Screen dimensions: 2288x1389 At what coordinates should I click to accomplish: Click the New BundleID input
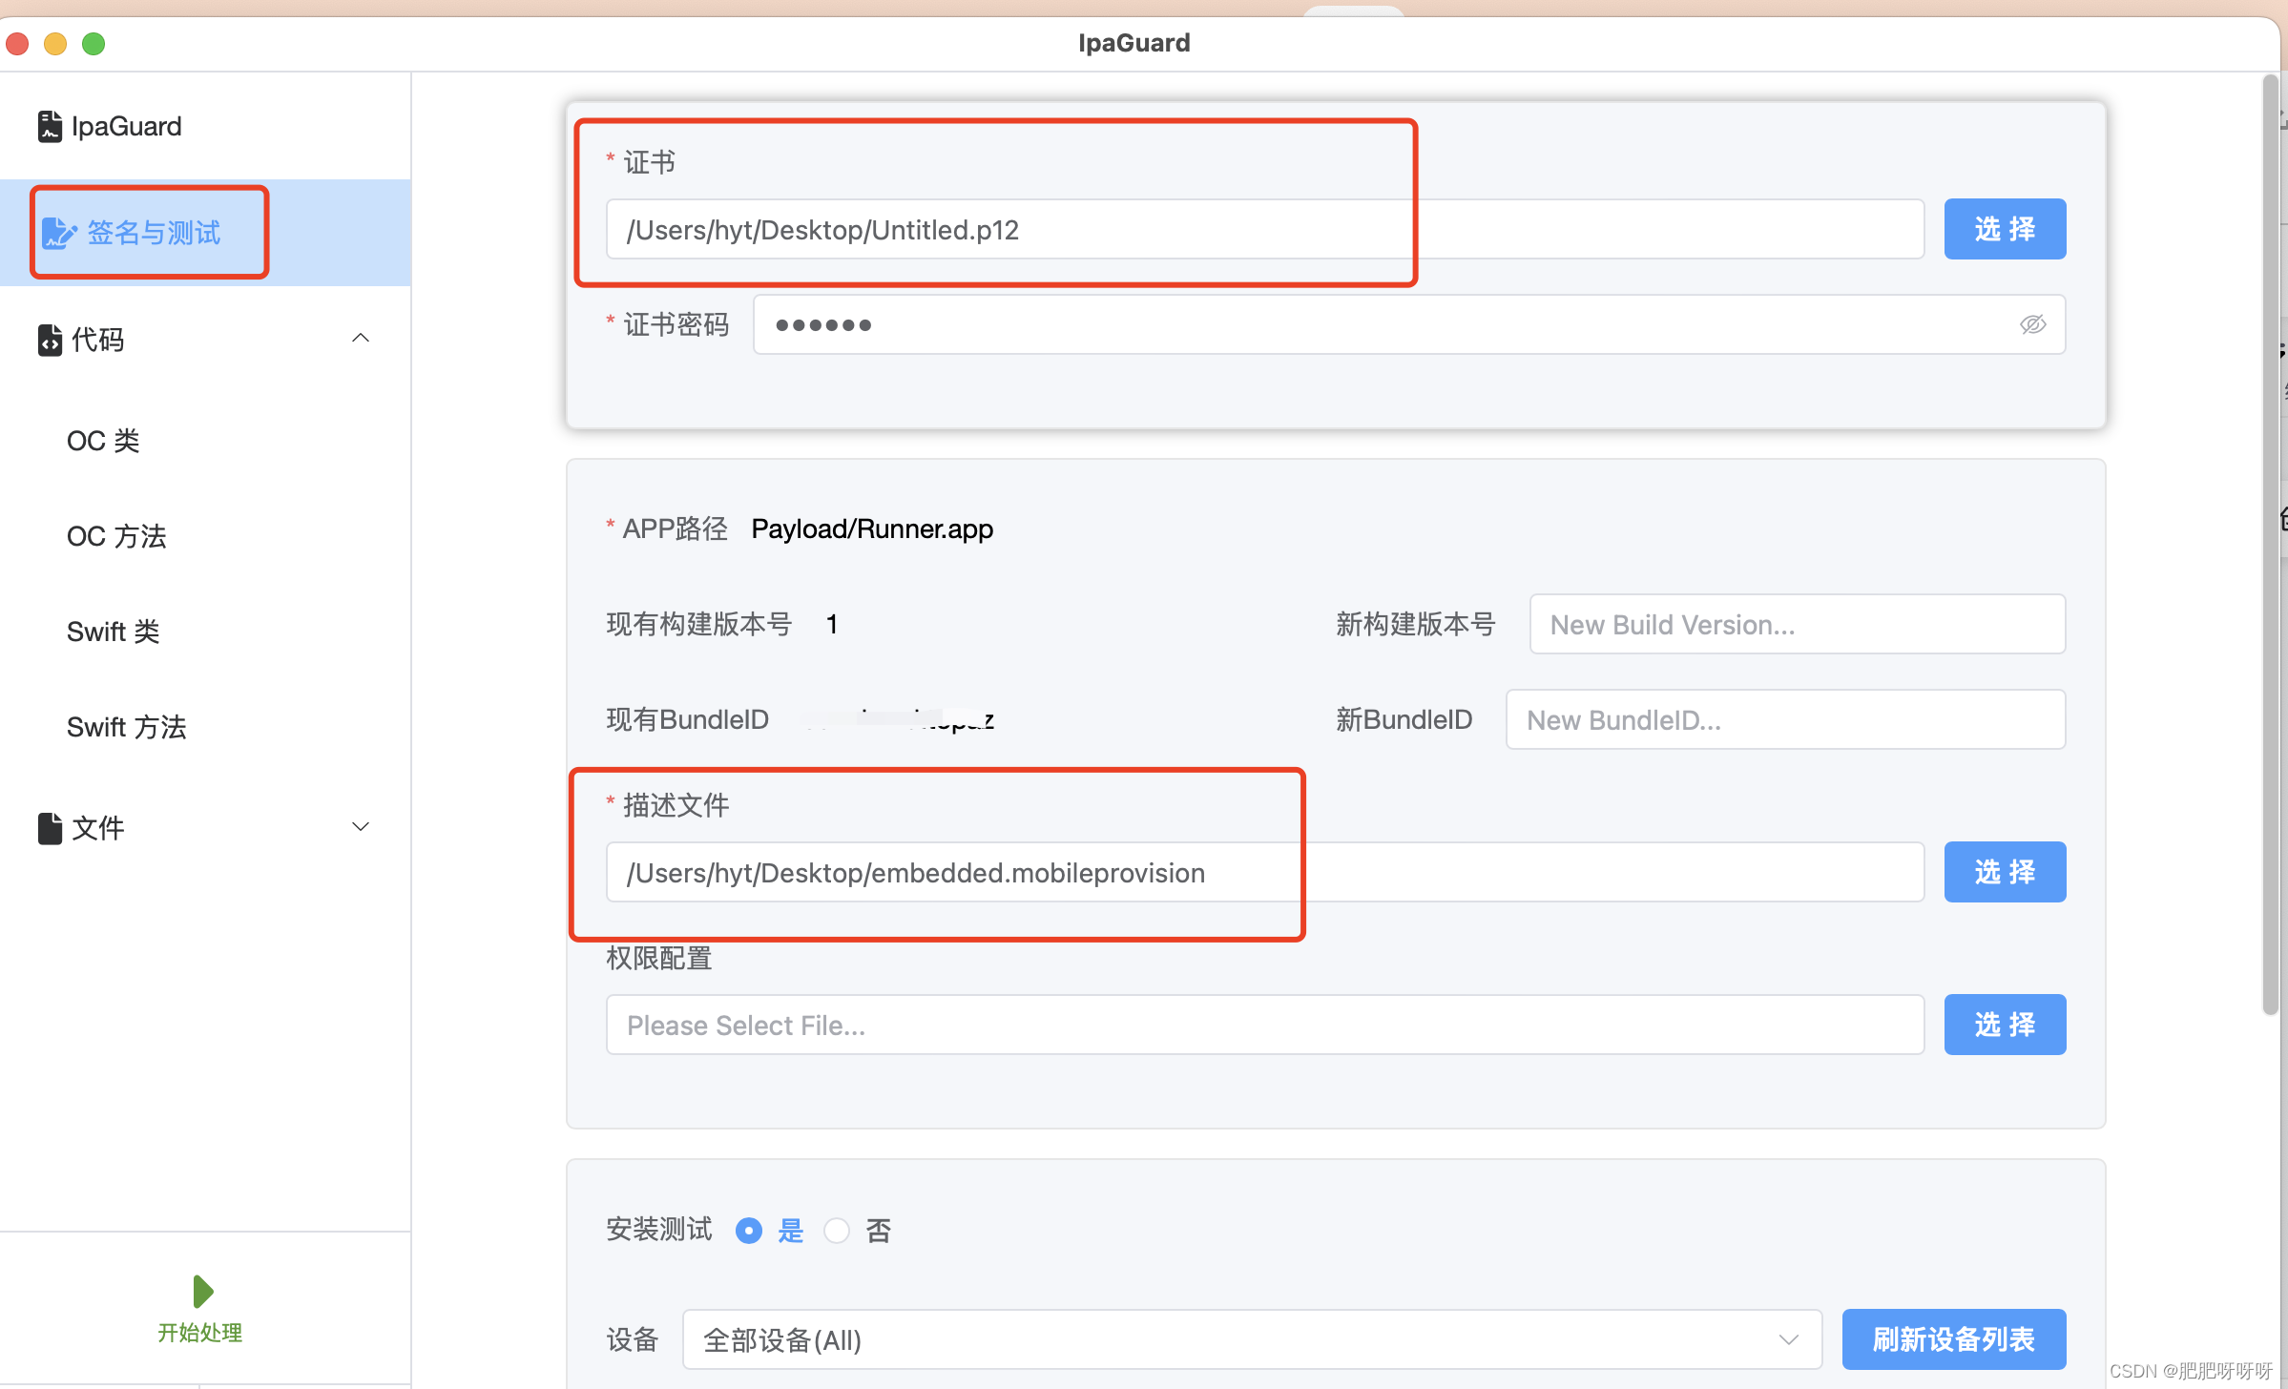[1785, 719]
